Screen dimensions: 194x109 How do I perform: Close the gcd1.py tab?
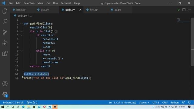click(x=80, y=10)
